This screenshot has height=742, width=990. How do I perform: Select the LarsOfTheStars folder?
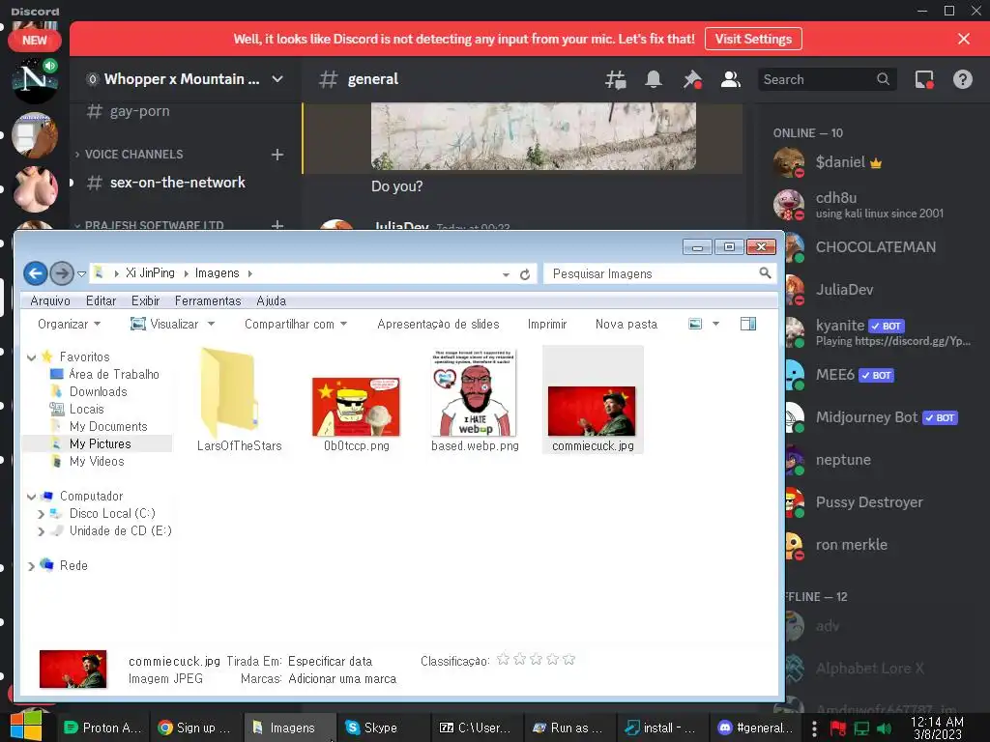(240, 399)
